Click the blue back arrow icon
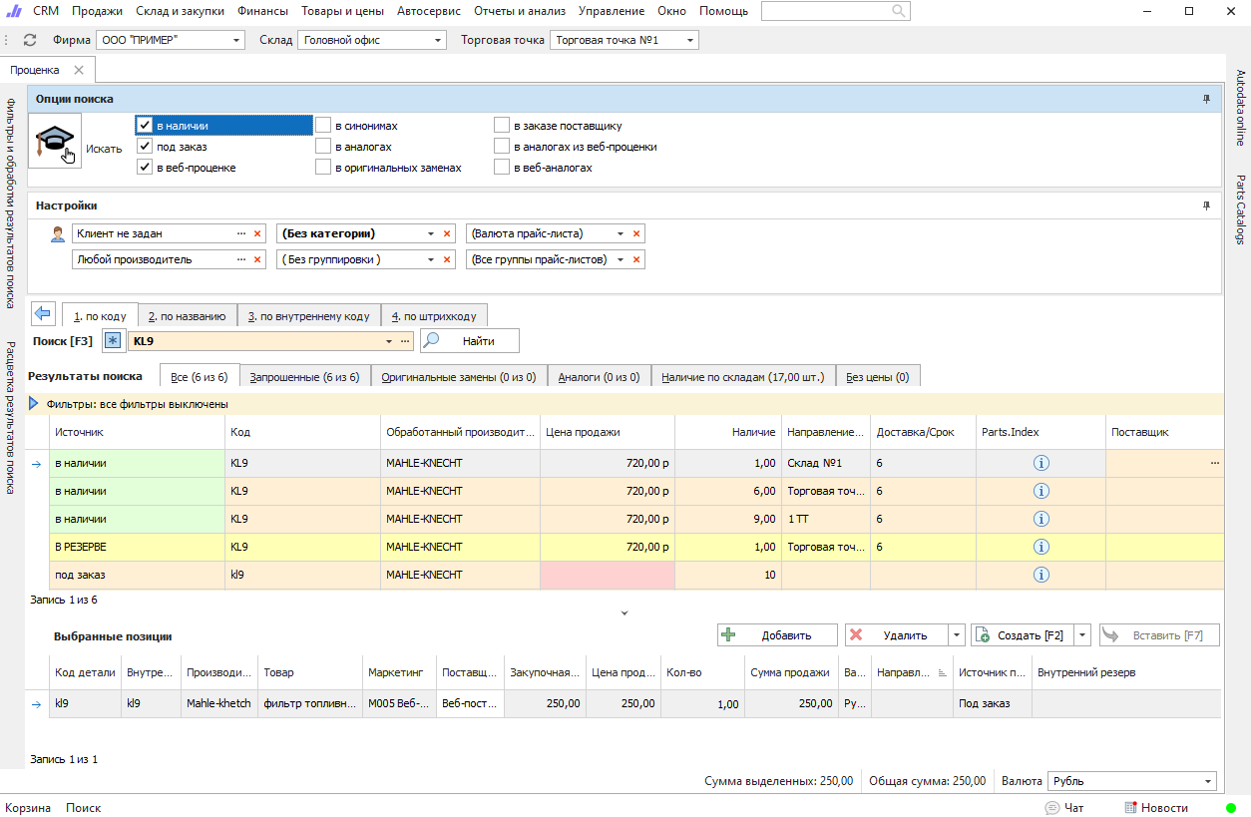 tap(43, 314)
